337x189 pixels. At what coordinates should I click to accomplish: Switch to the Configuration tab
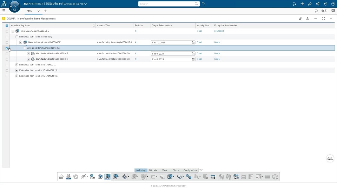190,170
